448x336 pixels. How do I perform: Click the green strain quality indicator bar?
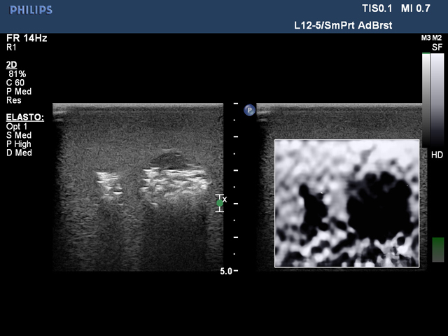437,249
